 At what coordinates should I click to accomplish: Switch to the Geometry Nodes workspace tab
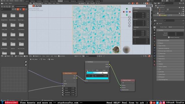pyautogui.click(x=89, y=1)
